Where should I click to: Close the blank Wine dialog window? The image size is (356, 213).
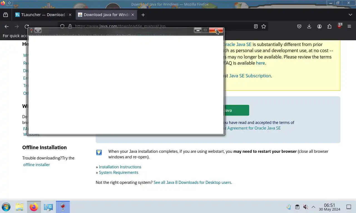coord(216,30)
